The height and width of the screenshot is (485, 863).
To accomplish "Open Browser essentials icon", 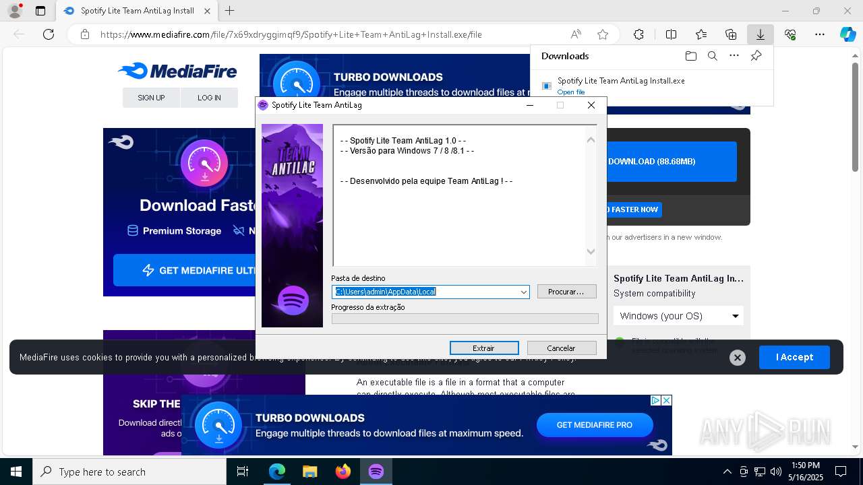I will pos(790,34).
